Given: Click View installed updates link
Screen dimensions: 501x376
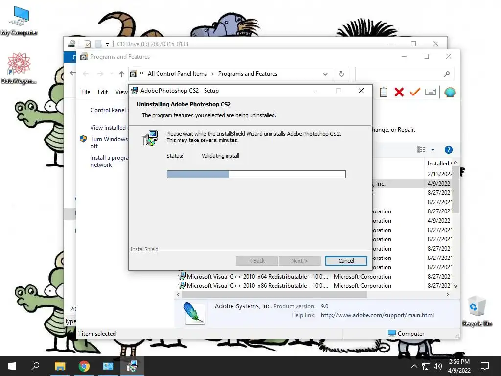Looking at the screenshot, I should [109, 128].
